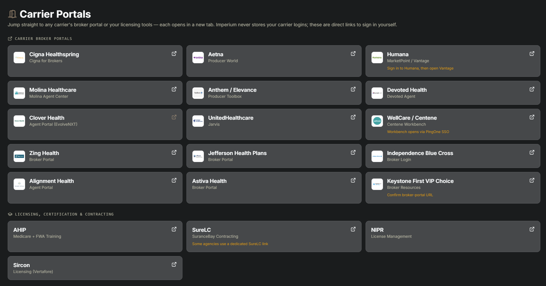Click the external link icon on Sircon card

174,264
